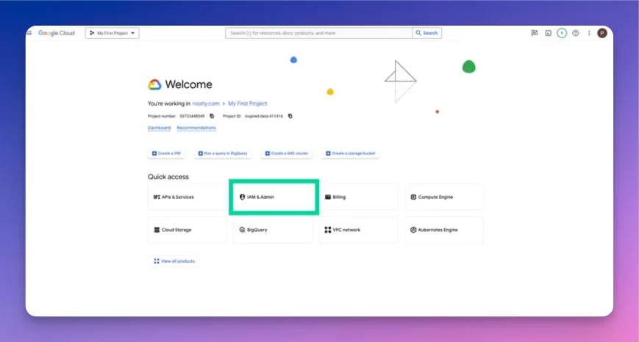Click the project number value 50733448349

click(192, 116)
